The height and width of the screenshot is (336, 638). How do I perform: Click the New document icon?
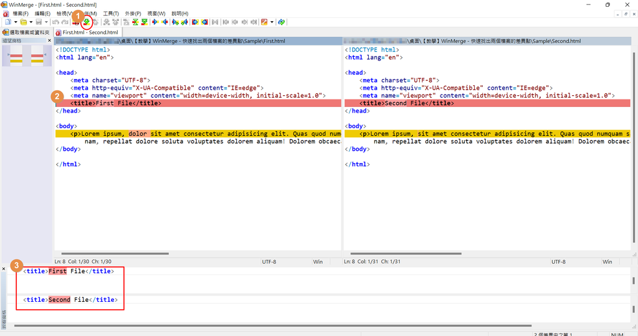click(7, 22)
